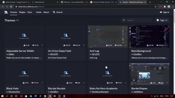This screenshot has width=175, height=98.
Task: Close the Themes - BetterDiscordLibrary tab
Action: (145, 2)
